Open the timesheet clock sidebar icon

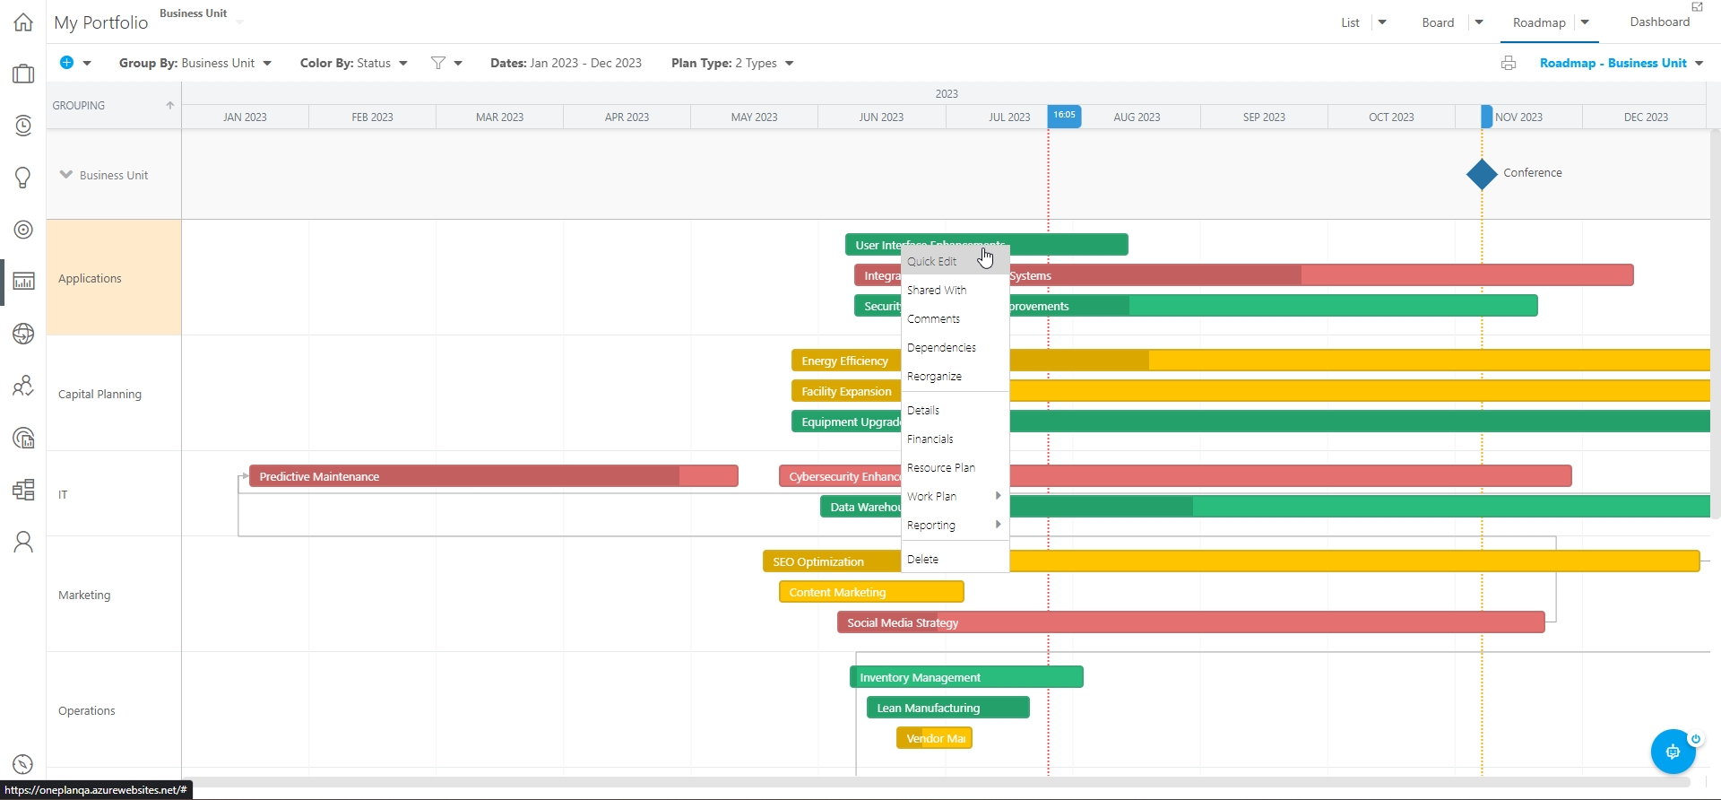(23, 126)
